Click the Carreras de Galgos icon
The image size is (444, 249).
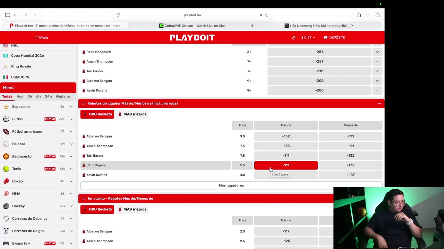click(6, 231)
